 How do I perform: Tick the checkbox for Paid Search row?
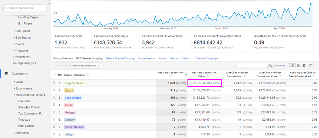[54, 98]
